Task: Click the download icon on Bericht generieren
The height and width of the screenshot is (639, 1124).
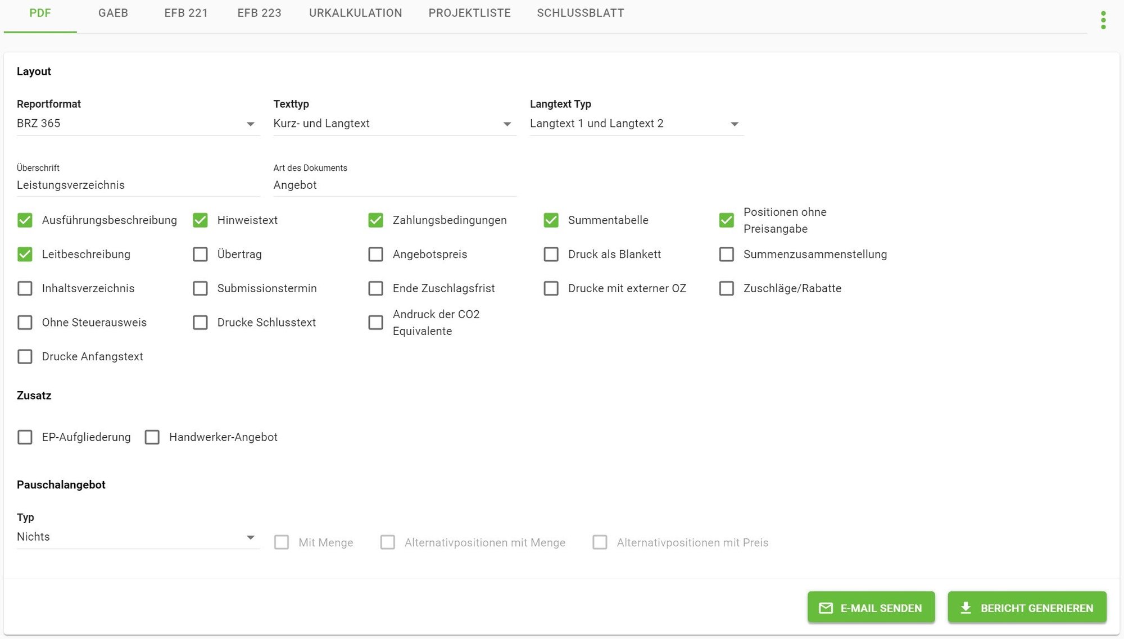Action: [966, 608]
